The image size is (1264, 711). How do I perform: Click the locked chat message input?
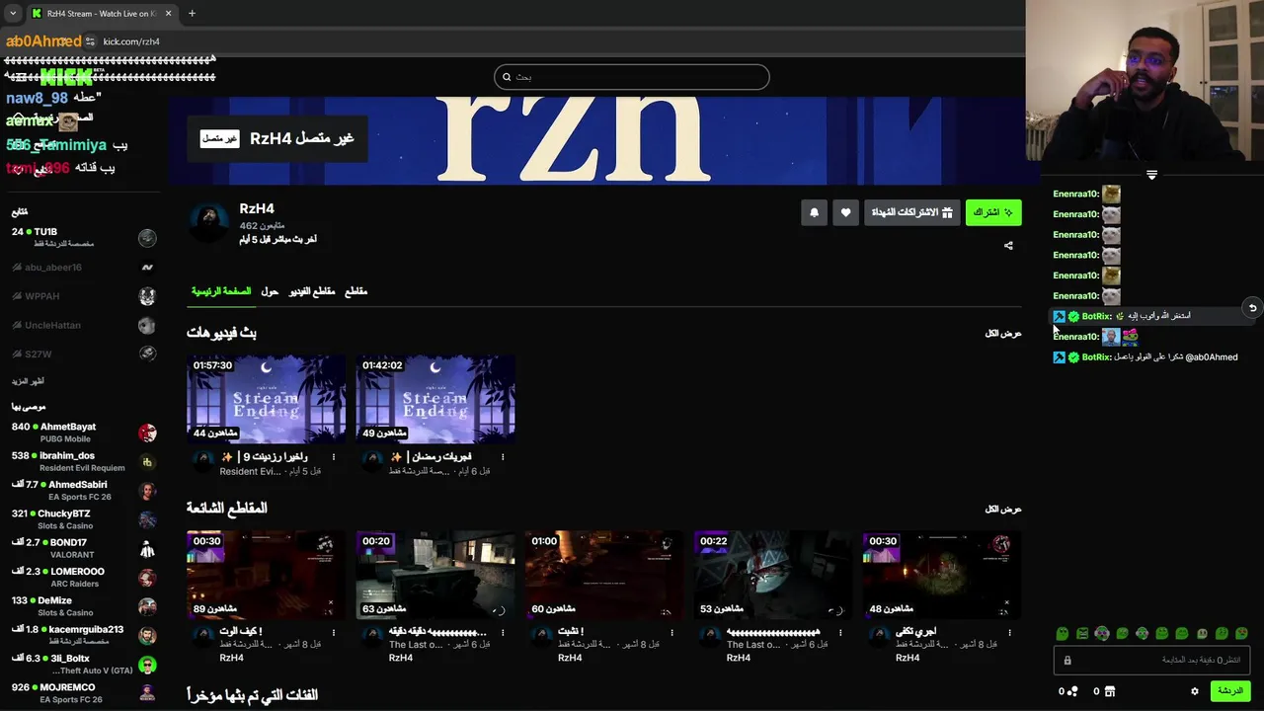coord(1152,660)
